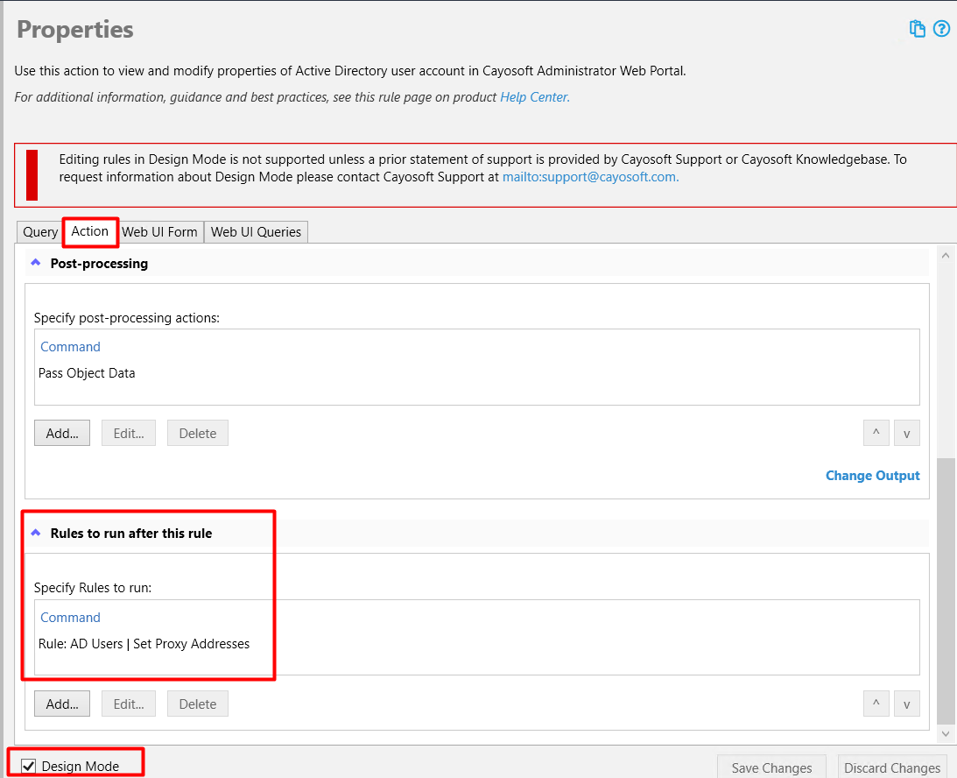Image resolution: width=957 pixels, height=778 pixels.
Task: Move post-processing action down with v button
Action: click(907, 433)
